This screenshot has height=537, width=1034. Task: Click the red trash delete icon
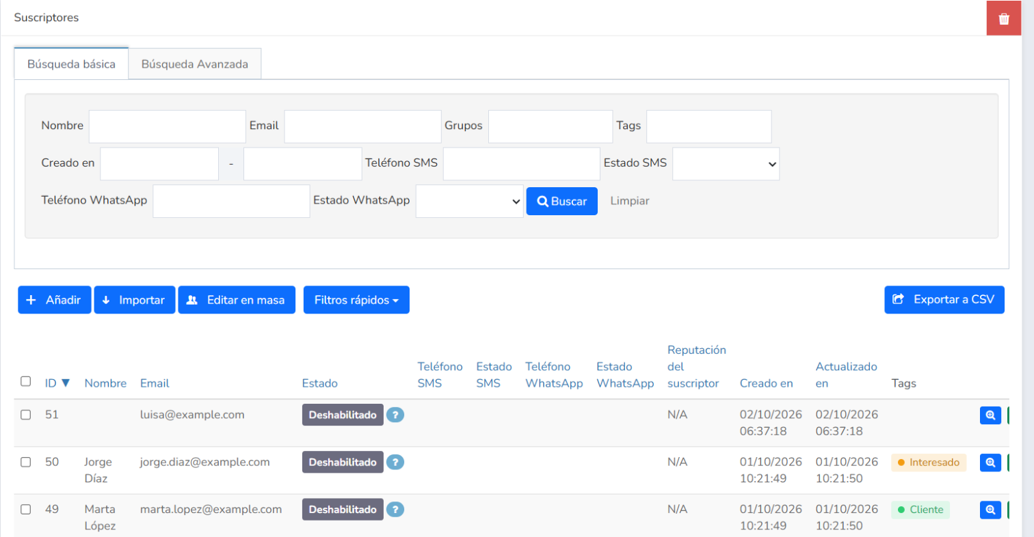click(x=1004, y=18)
